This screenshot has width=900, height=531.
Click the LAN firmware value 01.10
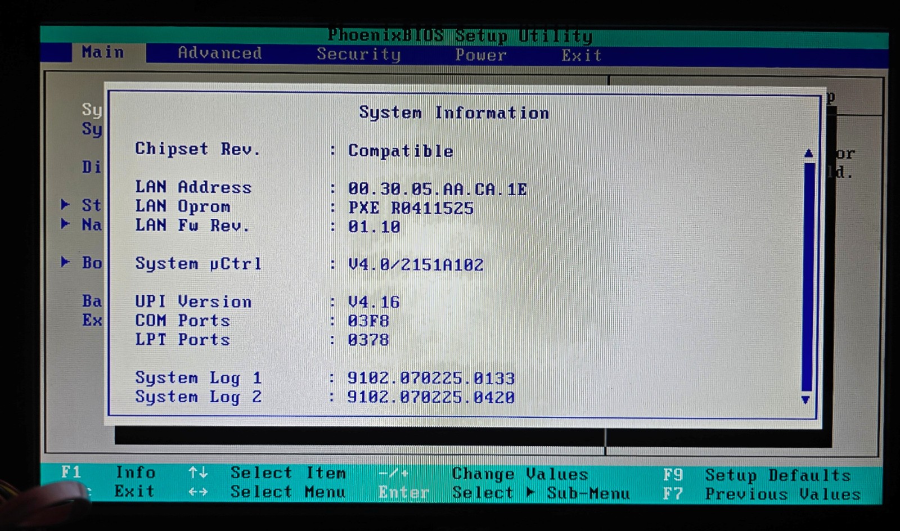coord(374,227)
